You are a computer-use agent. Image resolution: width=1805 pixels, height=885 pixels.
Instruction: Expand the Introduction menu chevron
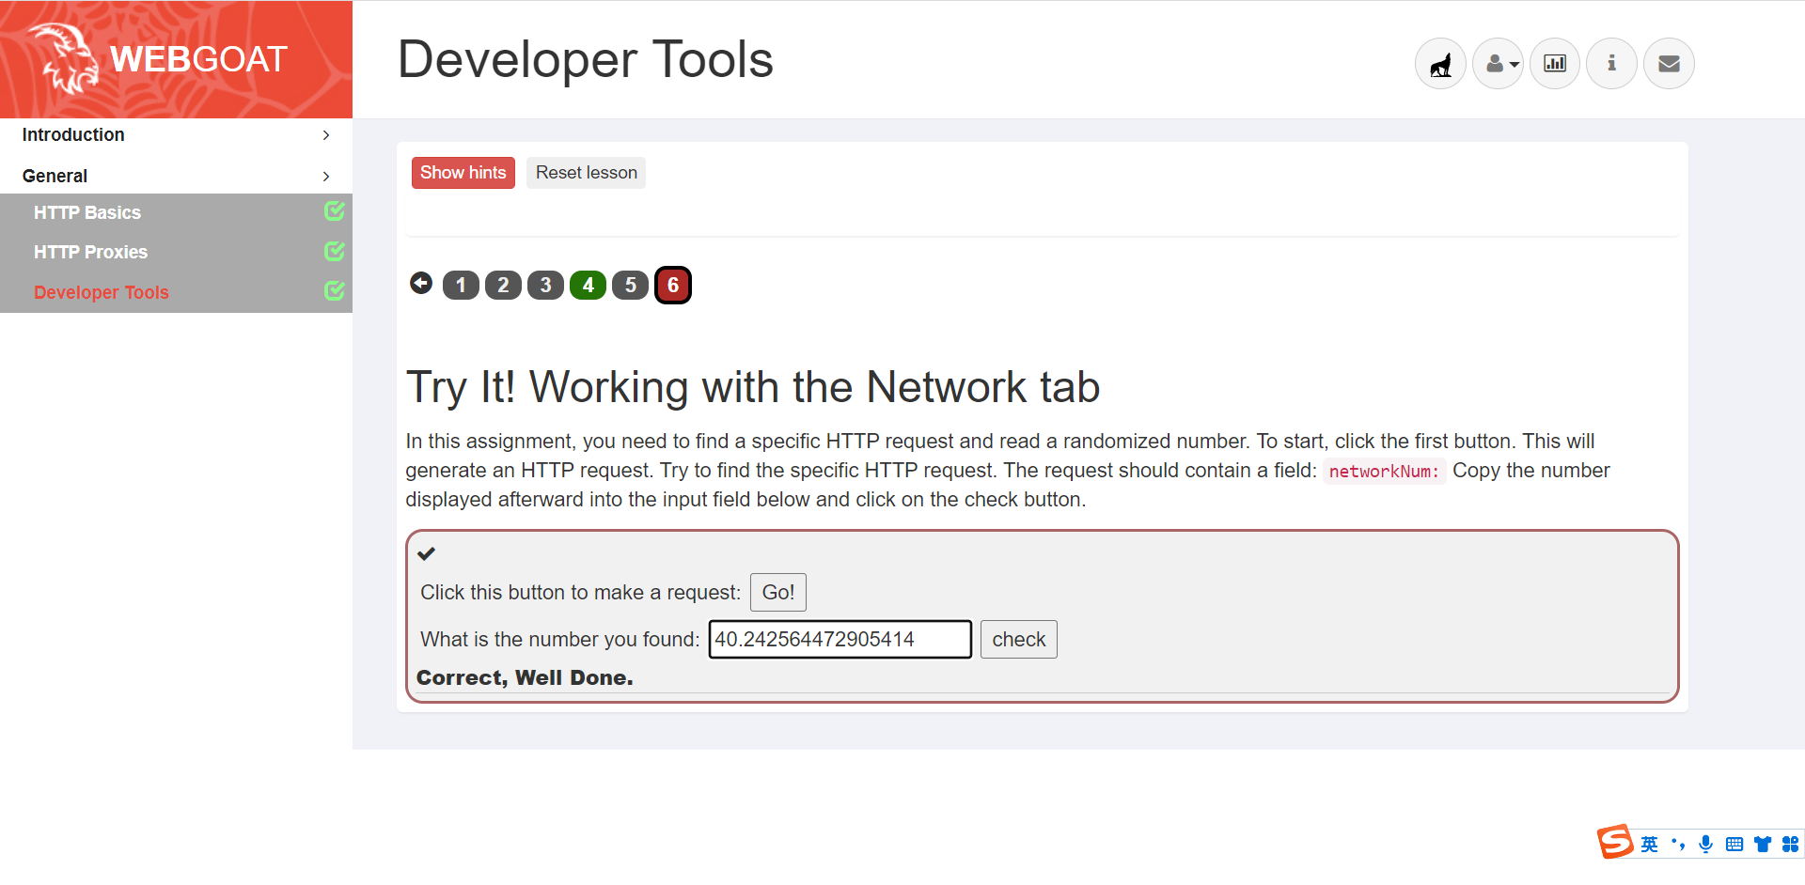point(326,135)
